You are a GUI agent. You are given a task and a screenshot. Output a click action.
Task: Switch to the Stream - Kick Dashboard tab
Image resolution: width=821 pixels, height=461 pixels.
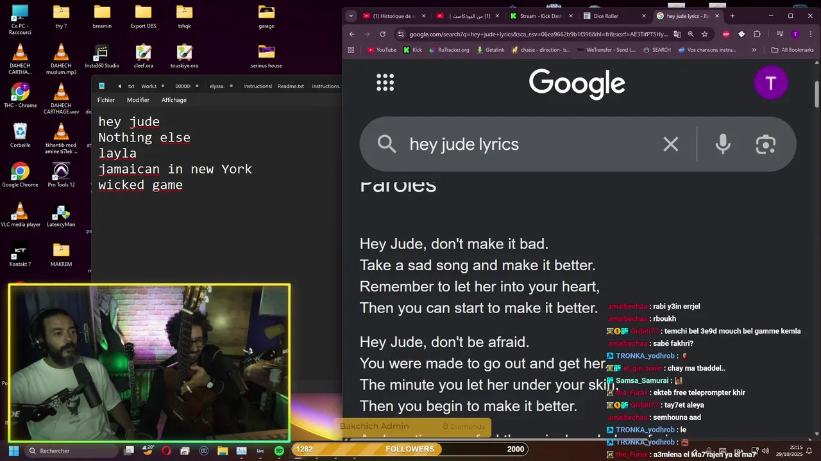[x=540, y=16]
